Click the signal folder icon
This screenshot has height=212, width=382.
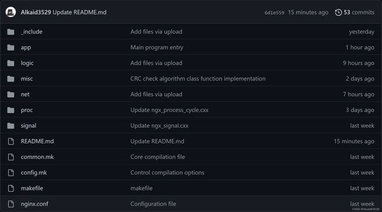(x=11, y=126)
